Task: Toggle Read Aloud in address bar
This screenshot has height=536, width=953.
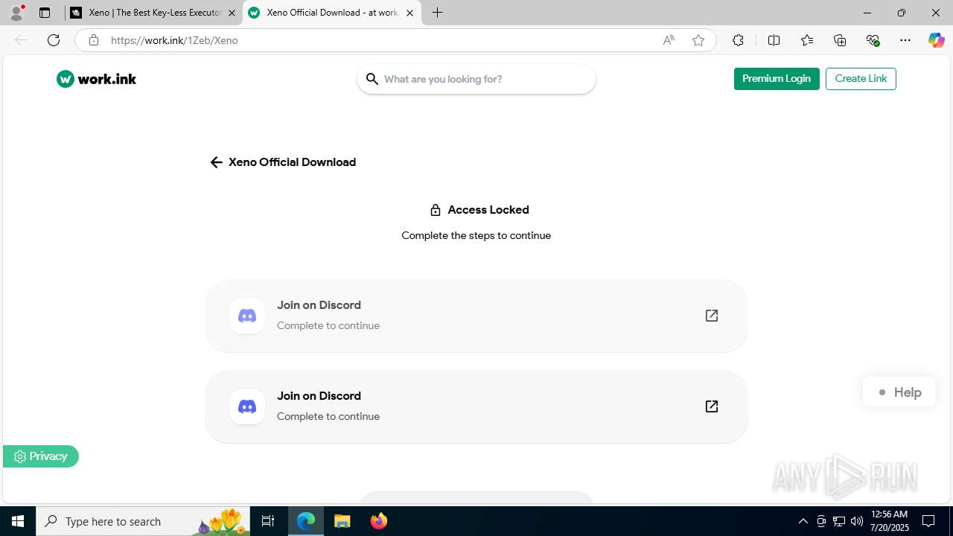Action: point(669,40)
